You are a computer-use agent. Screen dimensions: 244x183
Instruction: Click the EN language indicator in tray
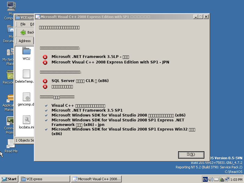[x=205, y=179]
